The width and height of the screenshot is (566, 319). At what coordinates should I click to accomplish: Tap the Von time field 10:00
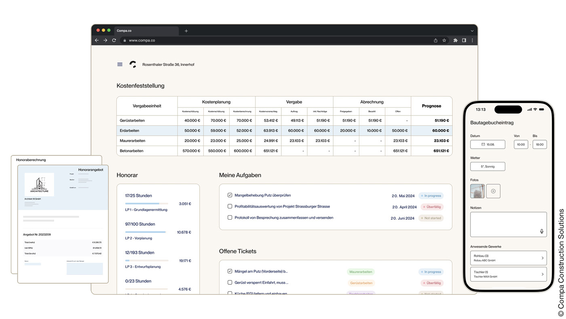pos(521,145)
